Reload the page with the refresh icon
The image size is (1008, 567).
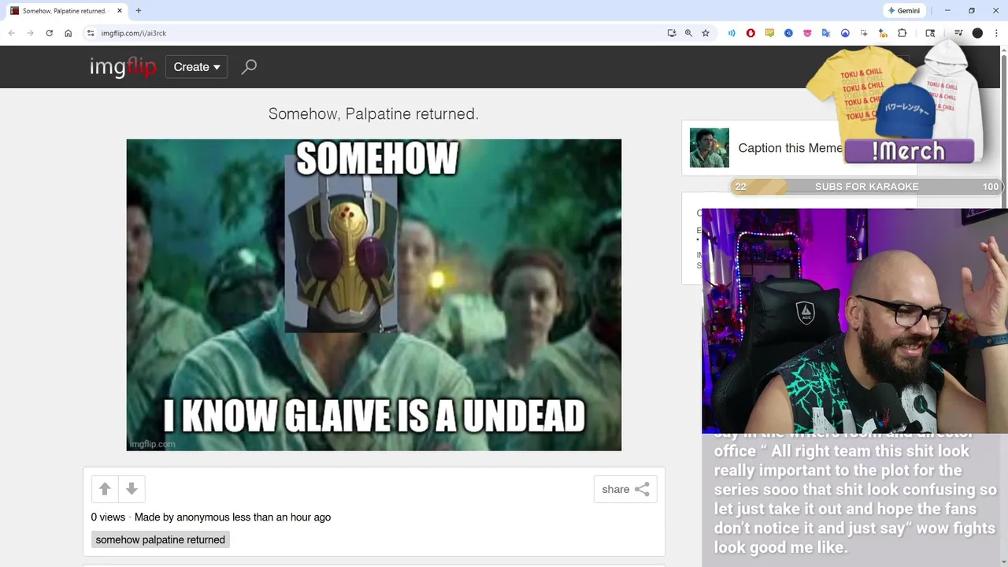[x=49, y=33]
